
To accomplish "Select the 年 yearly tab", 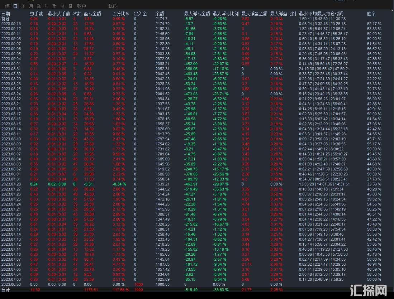I will point(47,6).
